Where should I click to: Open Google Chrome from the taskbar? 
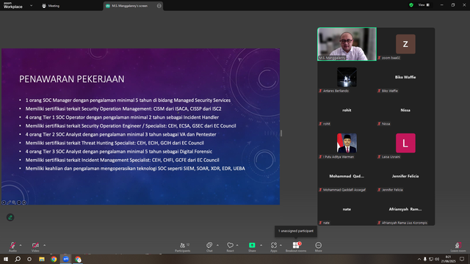54,259
